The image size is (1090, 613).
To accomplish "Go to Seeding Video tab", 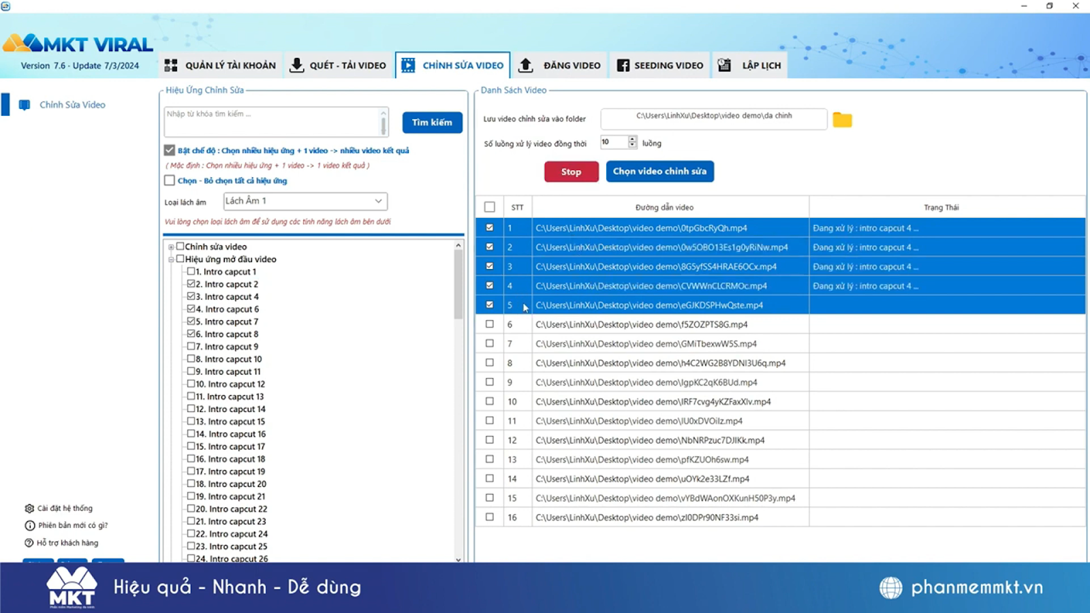I will [x=659, y=65].
